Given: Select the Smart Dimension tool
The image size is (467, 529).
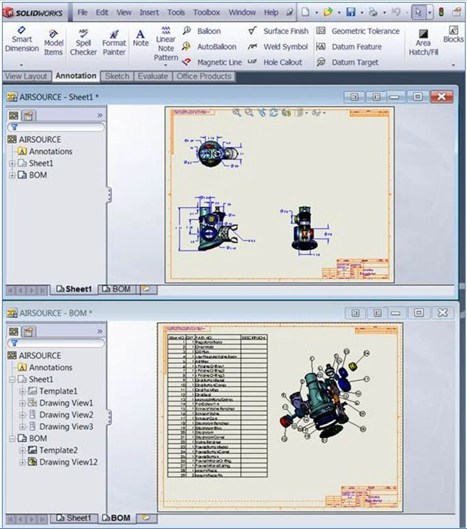Looking at the screenshot, I should [21, 40].
